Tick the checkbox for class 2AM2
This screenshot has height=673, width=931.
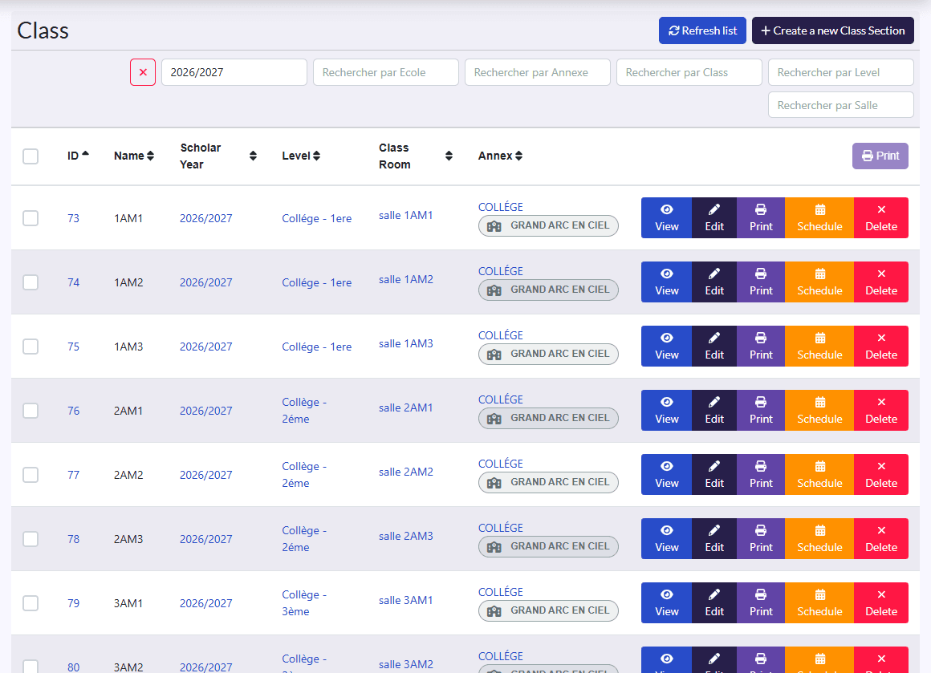click(x=30, y=474)
